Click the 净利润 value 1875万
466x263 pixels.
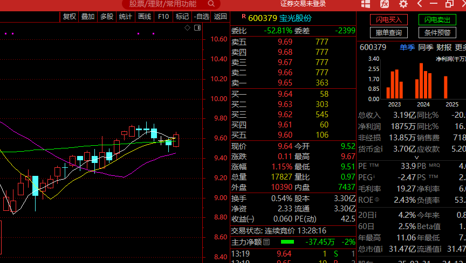(x=403, y=126)
